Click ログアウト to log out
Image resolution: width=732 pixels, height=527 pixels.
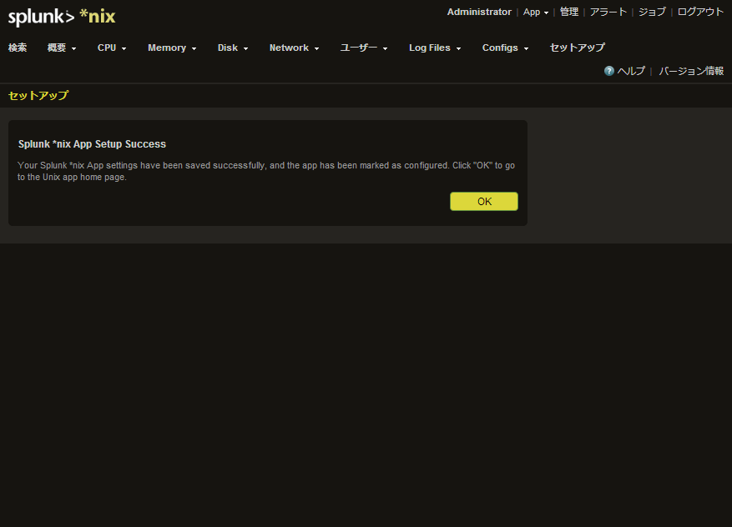700,13
